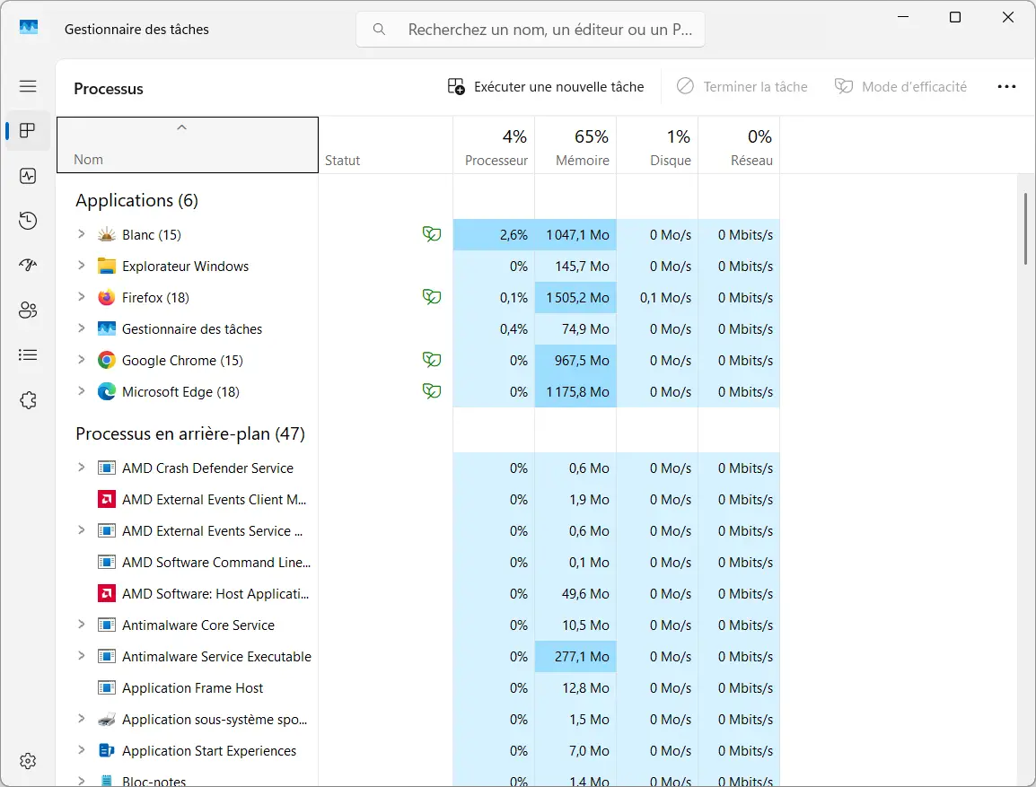
Task: Open the Performance sidebar icon
Action: tap(28, 176)
